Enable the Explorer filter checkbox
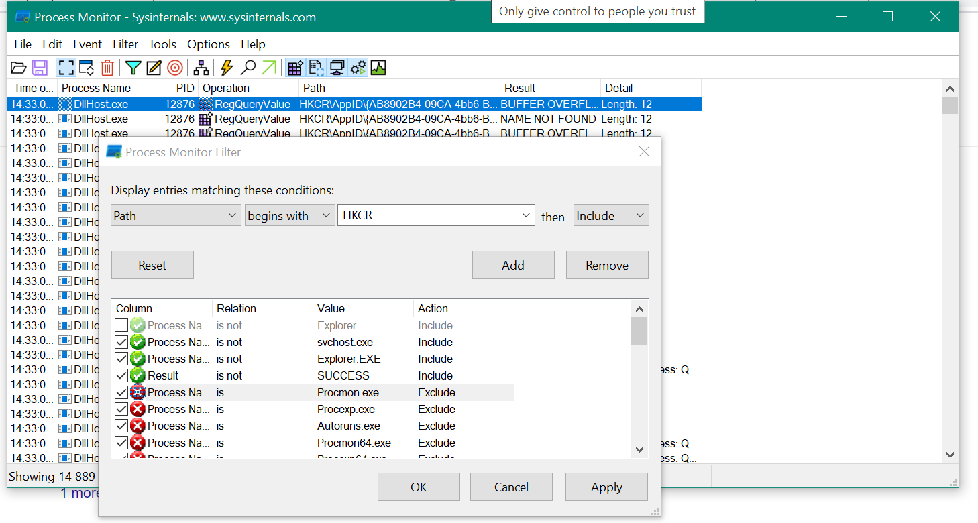The image size is (978, 523). pyautogui.click(x=121, y=325)
